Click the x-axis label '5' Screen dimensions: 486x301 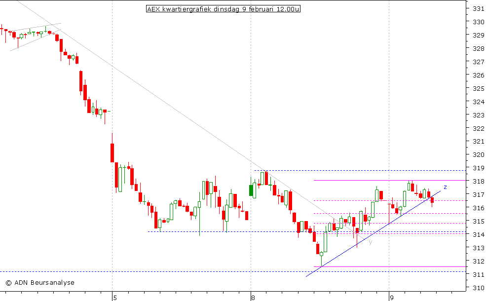pos(114,298)
